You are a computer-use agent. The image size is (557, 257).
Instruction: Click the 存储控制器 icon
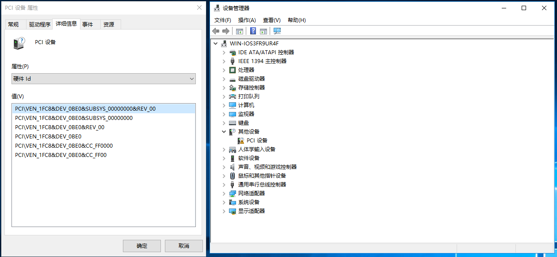click(233, 87)
